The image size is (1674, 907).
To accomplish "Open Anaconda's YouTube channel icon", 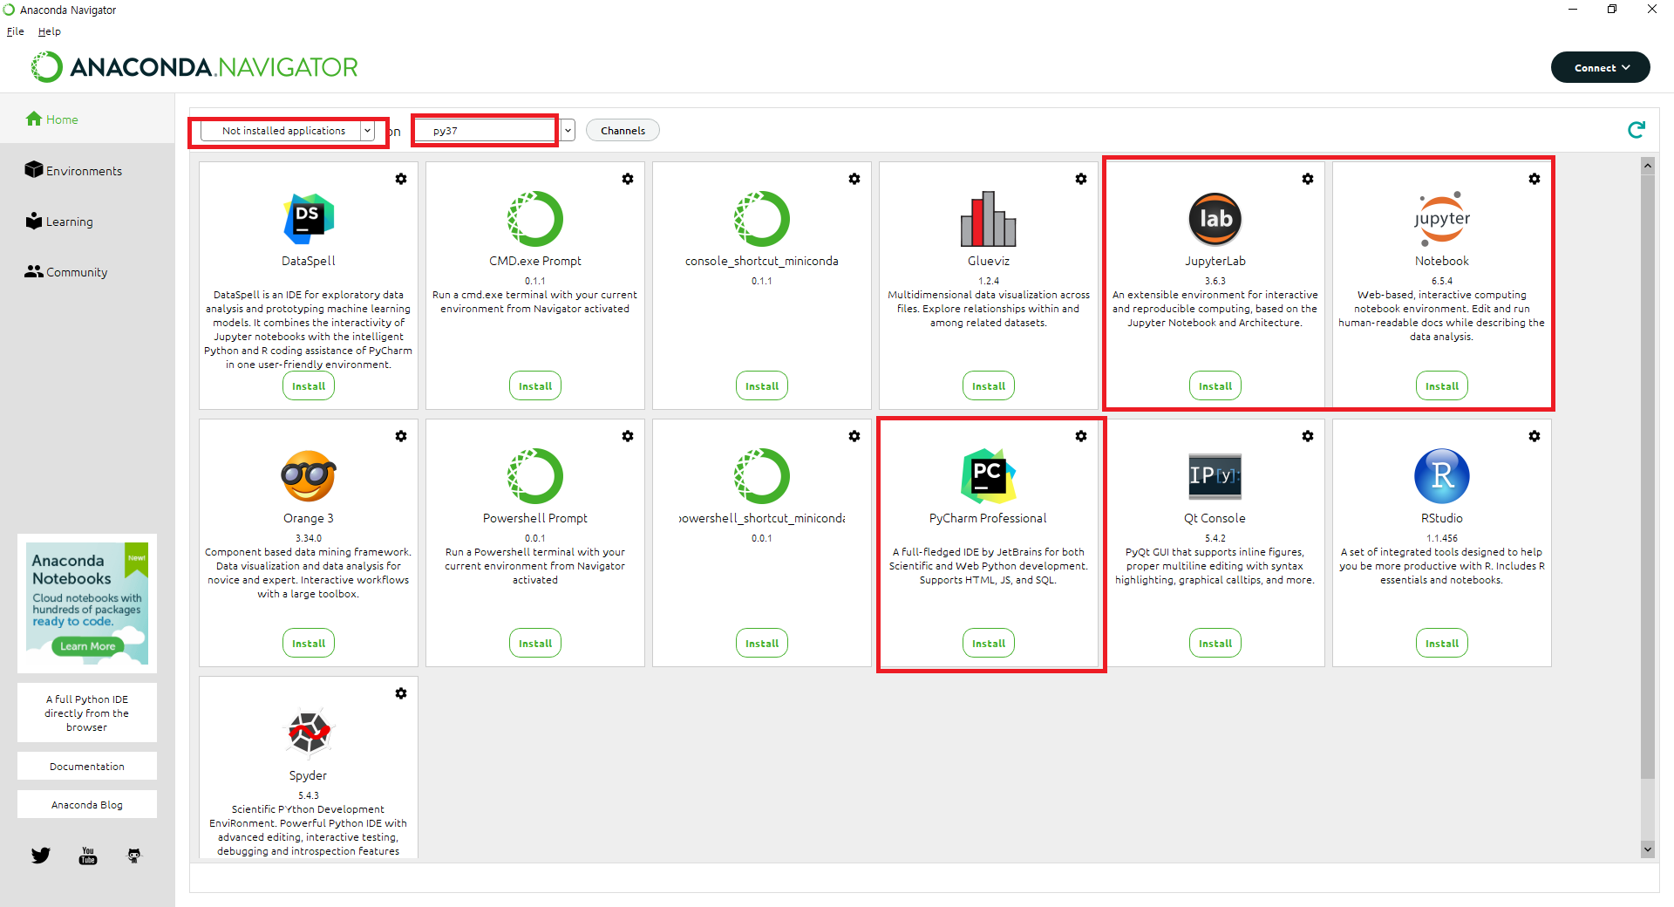I will click(x=88, y=856).
